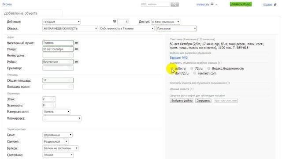The image size is (282, 159).
Task: Click the Выбрать файлы button
Action: pos(182,101)
